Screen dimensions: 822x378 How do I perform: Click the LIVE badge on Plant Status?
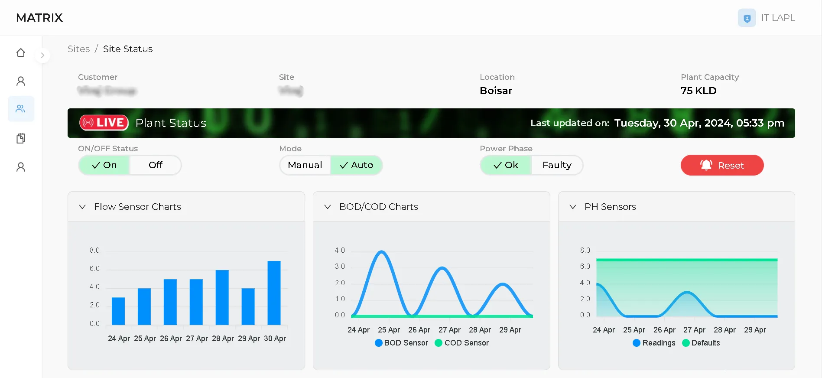click(104, 123)
